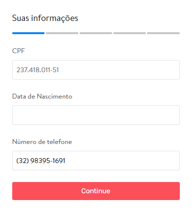Viewport: 194px width, 223px height.
Task: Select the last progress bar segment
Action: click(163, 33)
